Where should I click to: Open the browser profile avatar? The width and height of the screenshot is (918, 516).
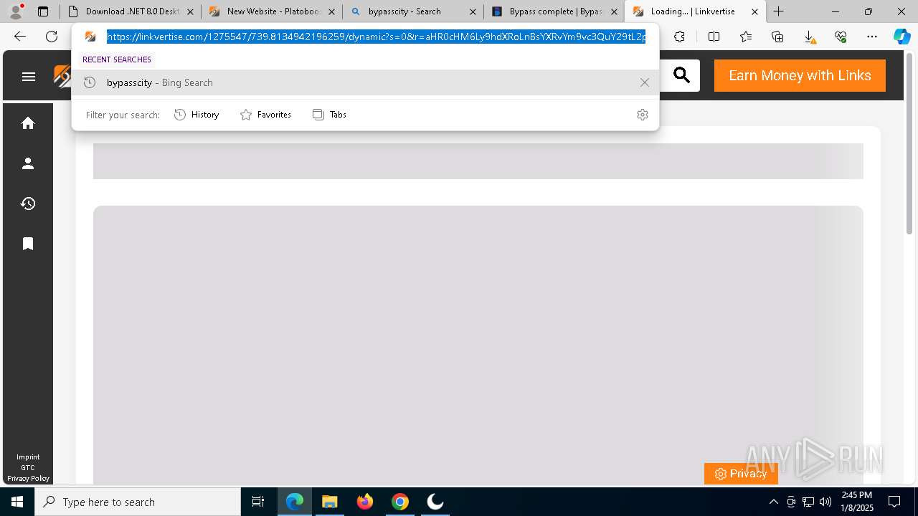pyautogui.click(x=16, y=11)
